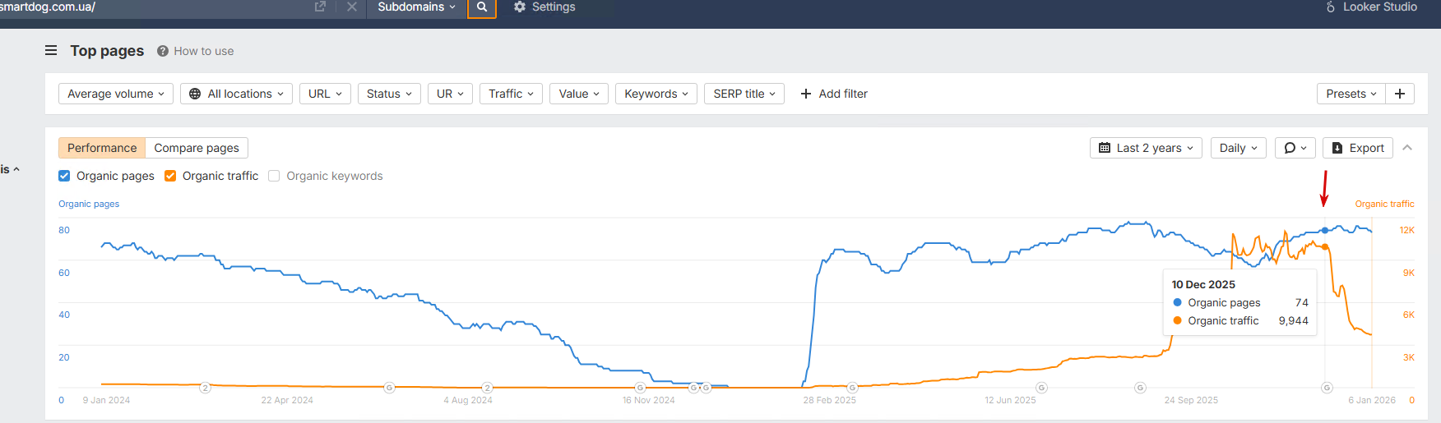1441x423 pixels.
Task: Click the Looker Studio icon link
Action: [1330, 7]
